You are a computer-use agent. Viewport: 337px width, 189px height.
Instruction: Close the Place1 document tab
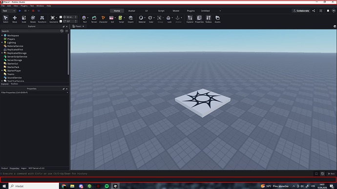[83, 26]
